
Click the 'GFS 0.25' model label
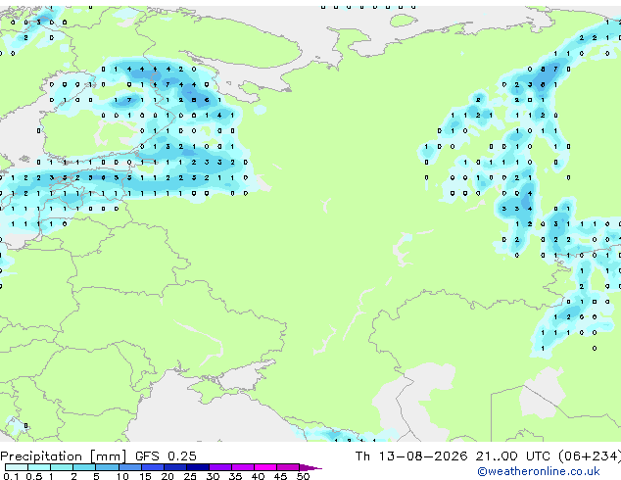[166, 456]
